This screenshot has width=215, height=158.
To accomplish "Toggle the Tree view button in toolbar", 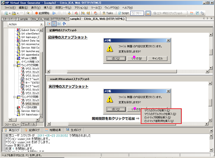I will (x=137, y=13).
